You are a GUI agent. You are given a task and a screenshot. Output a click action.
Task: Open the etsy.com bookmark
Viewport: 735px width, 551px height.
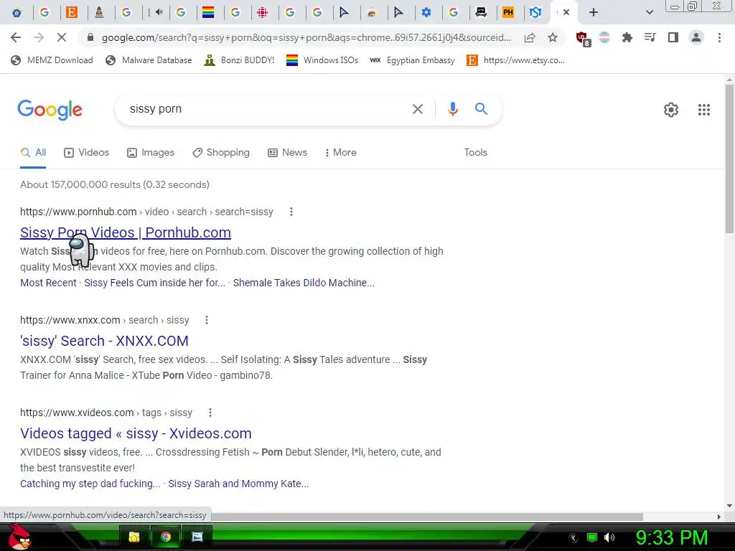coord(515,60)
